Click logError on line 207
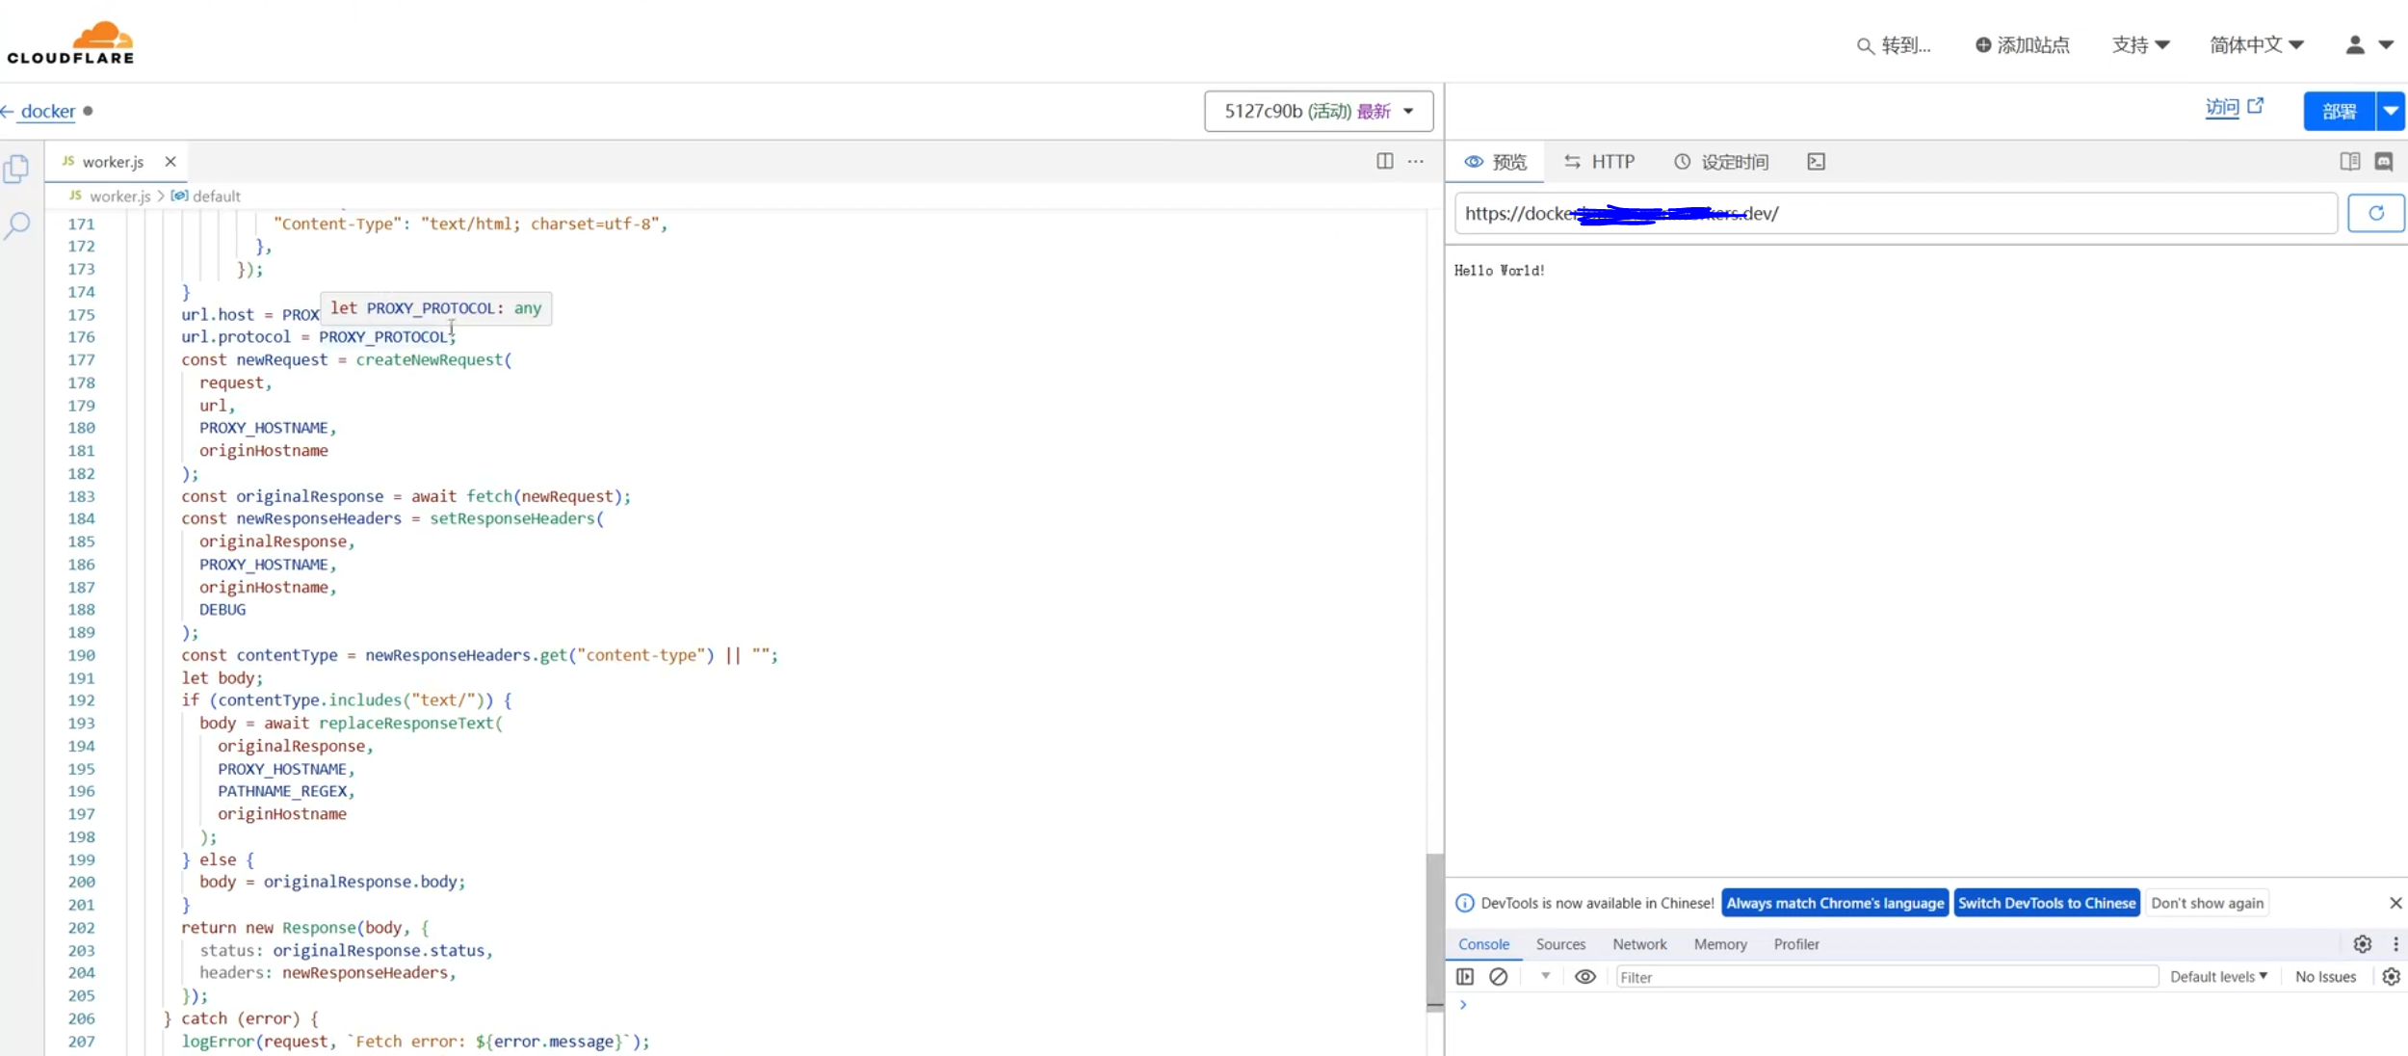 (x=218, y=1042)
